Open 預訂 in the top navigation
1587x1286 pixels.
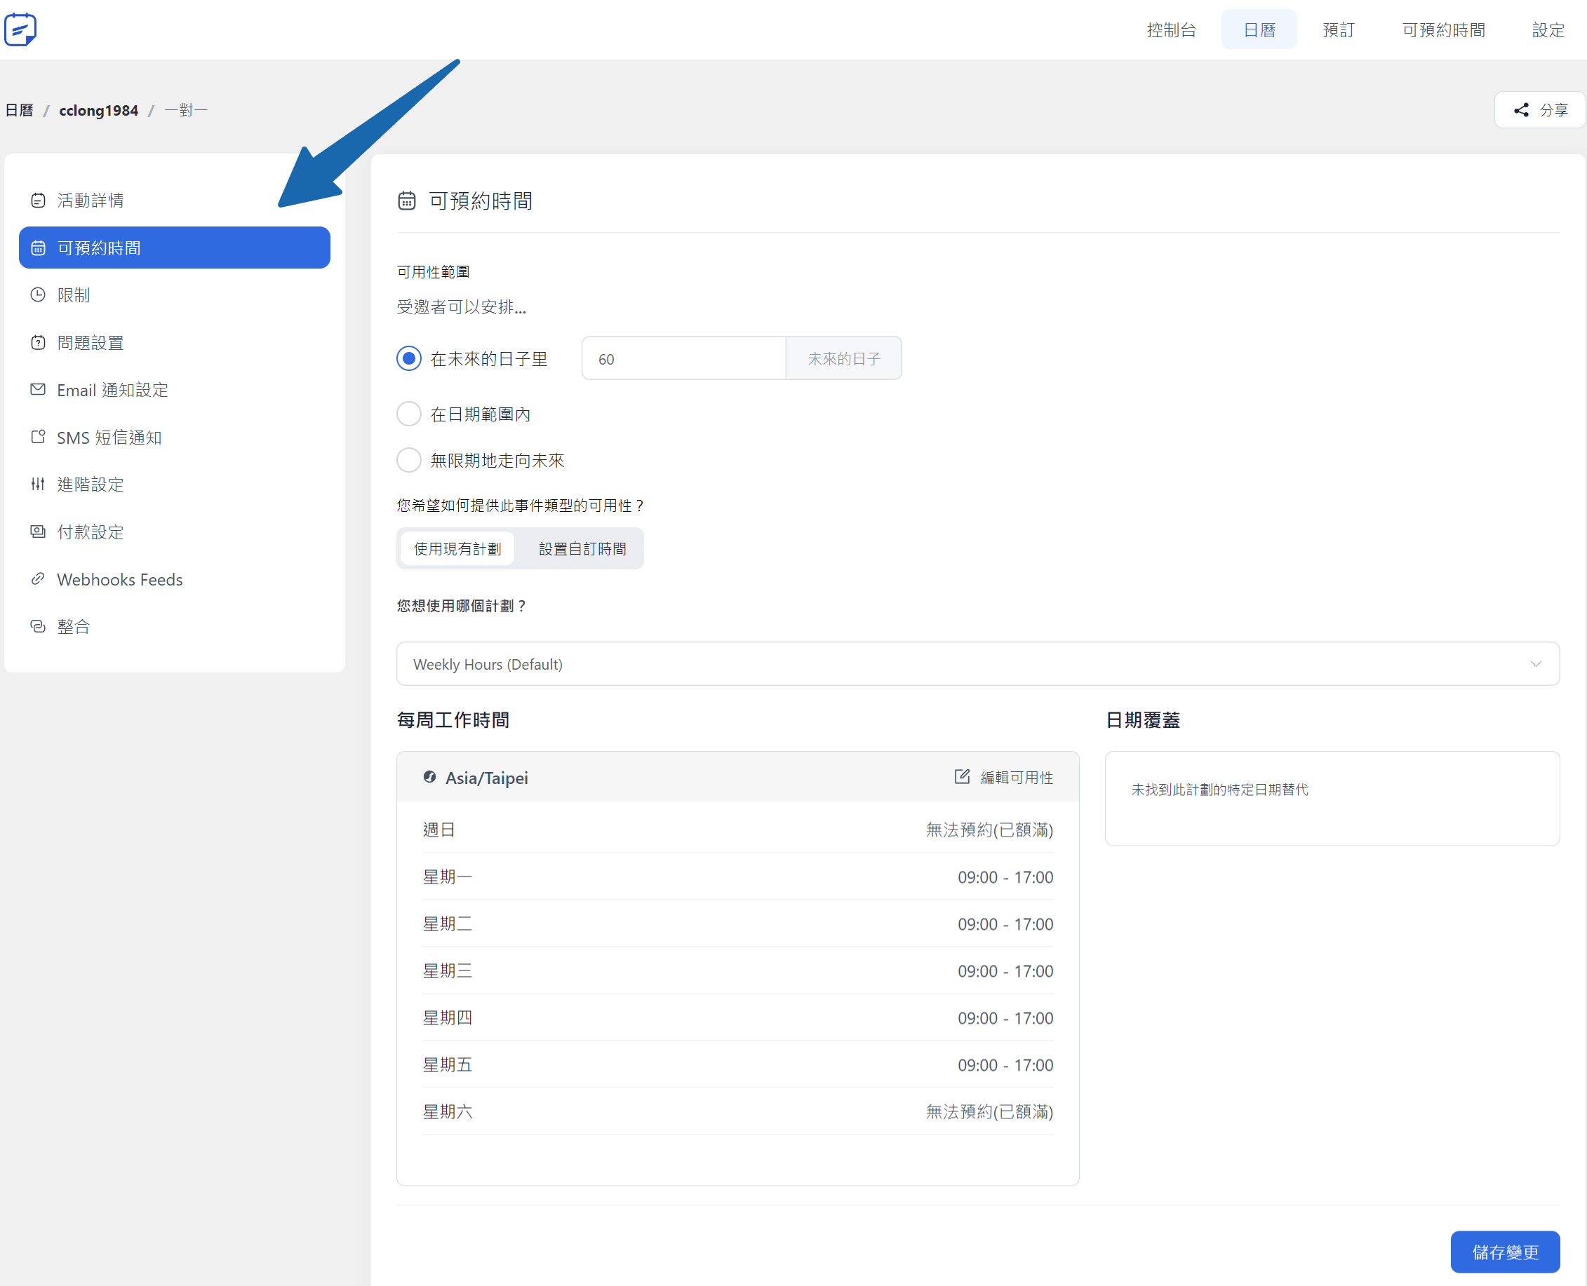tap(1338, 29)
